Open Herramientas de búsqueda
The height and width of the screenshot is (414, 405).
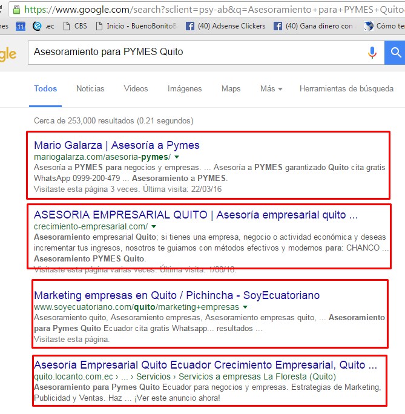click(346, 88)
